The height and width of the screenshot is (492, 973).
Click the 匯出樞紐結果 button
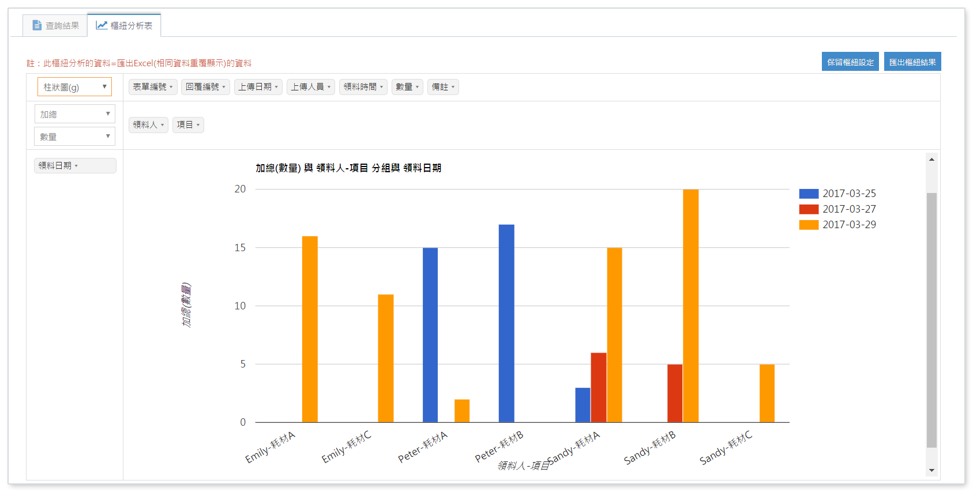tap(912, 62)
